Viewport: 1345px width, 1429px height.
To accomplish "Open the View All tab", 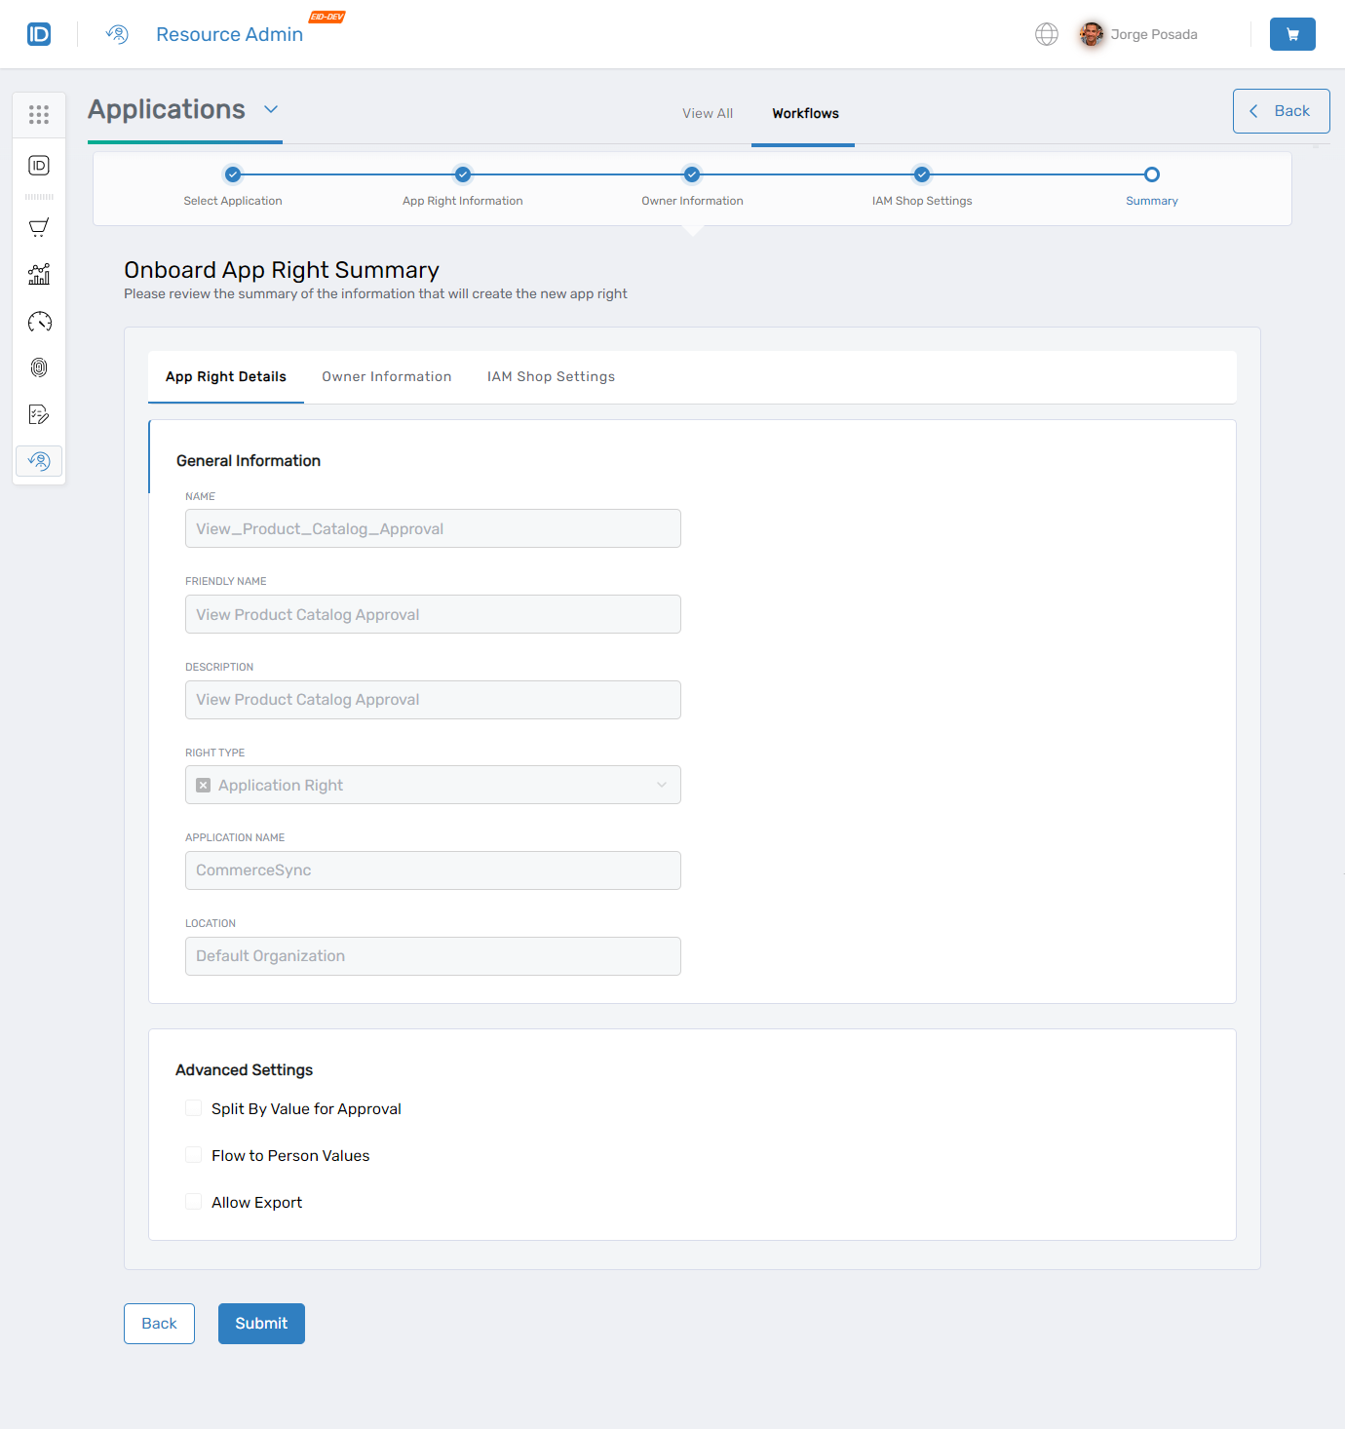I will (x=708, y=113).
